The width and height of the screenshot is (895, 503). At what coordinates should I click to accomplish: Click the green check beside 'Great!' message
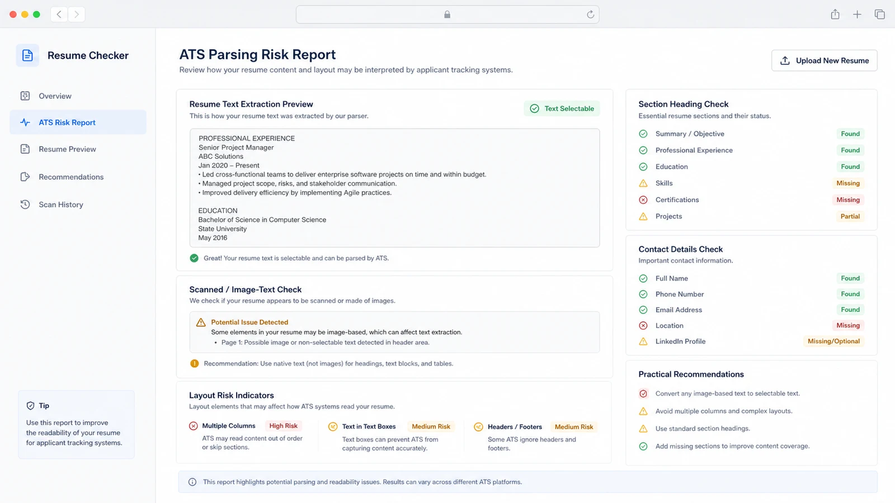point(194,258)
